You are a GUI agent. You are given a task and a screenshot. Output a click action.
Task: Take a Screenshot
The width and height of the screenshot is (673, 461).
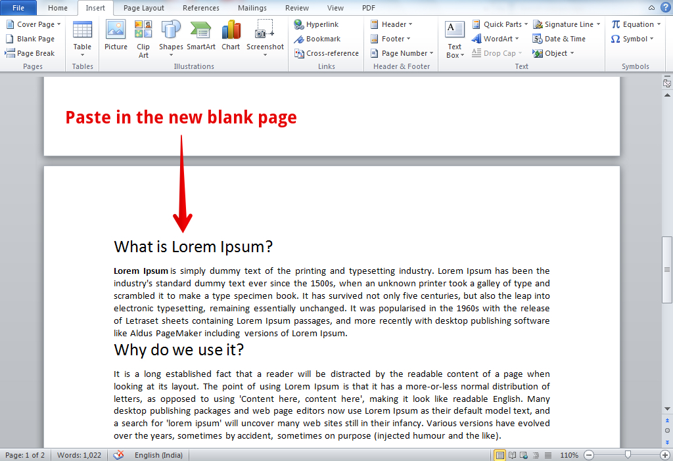pos(265,37)
